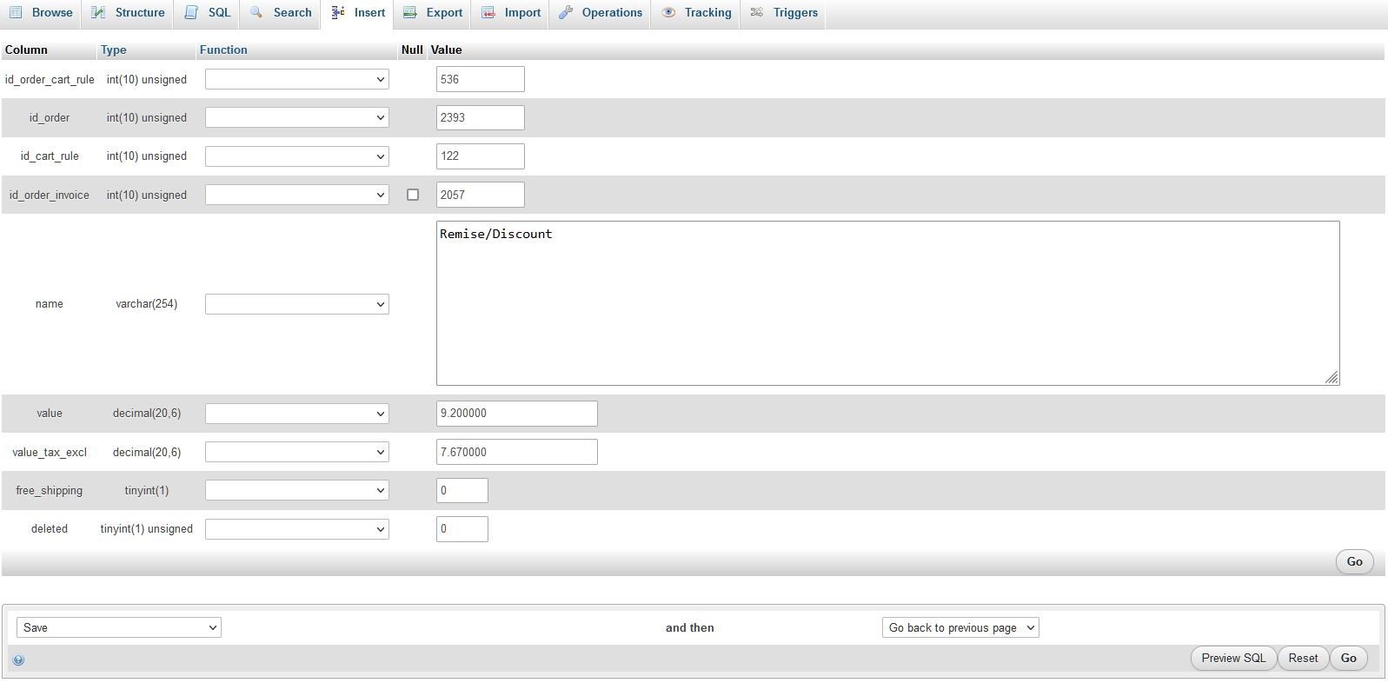The height and width of the screenshot is (696, 1388).
Task: Click the Value header text
Action: [x=447, y=50]
